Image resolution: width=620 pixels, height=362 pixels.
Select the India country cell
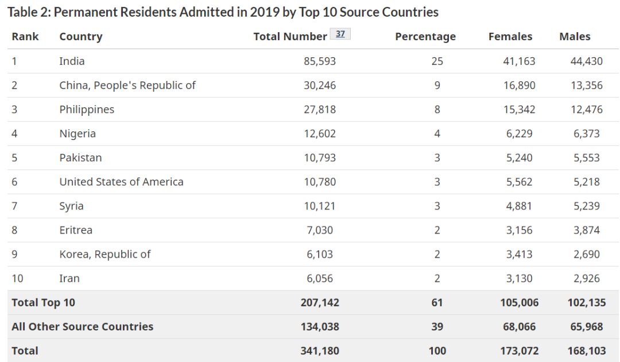click(x=72, y=61)
